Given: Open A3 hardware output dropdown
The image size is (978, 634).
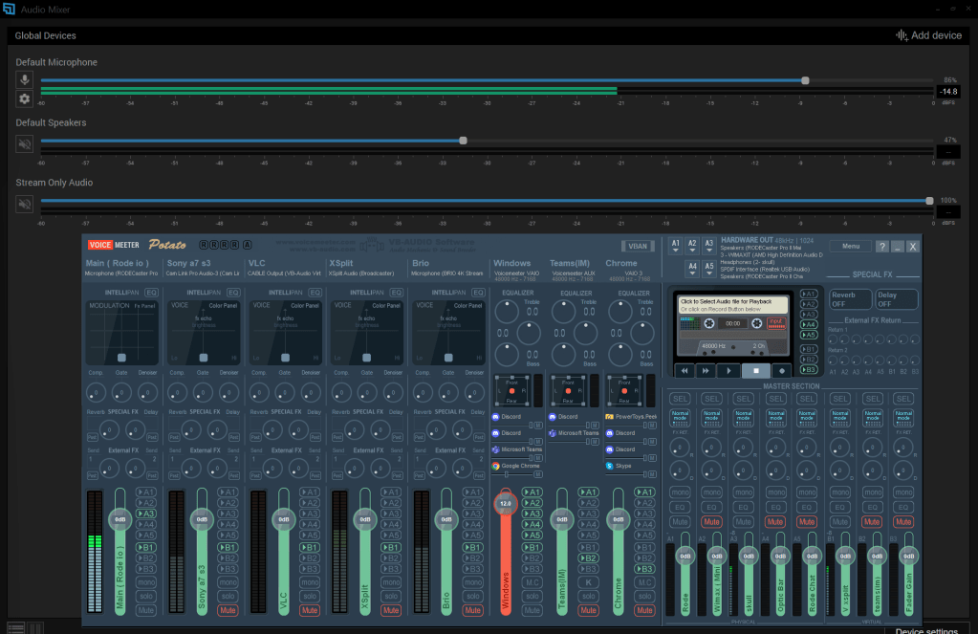Looking at the screenshot, I should point(709,247).
